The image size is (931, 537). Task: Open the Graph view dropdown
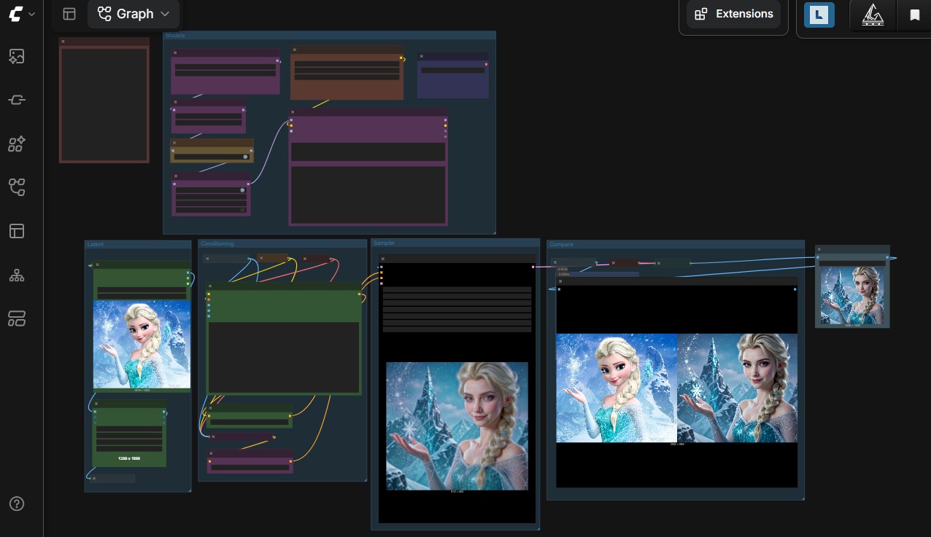click(x=134, y=14)
